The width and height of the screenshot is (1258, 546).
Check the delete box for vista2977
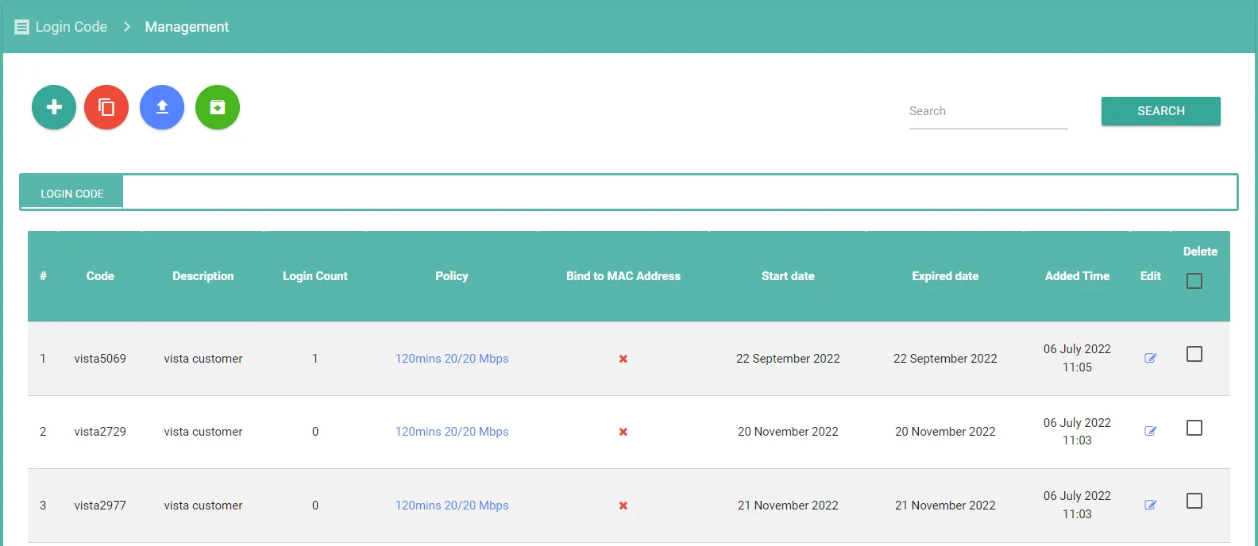[x=1194, y=501]
